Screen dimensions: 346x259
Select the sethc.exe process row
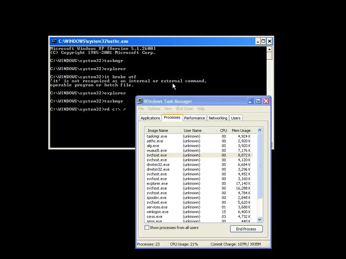199,141
